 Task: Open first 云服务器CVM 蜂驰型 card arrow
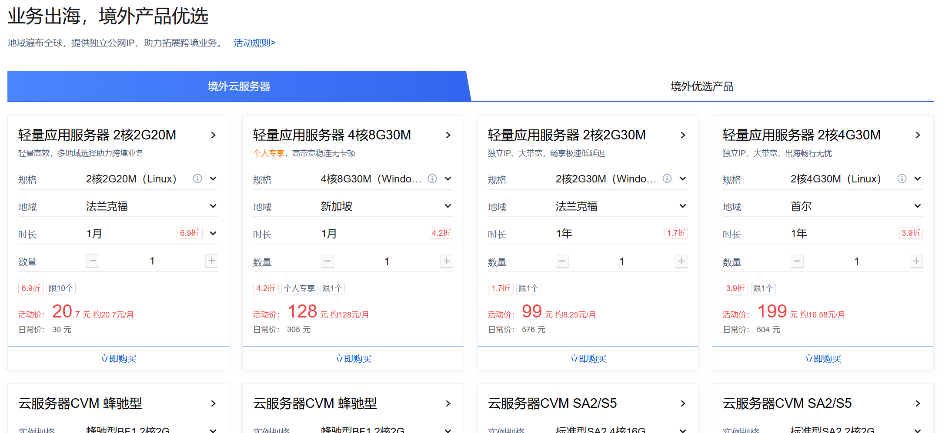(213, 403)
